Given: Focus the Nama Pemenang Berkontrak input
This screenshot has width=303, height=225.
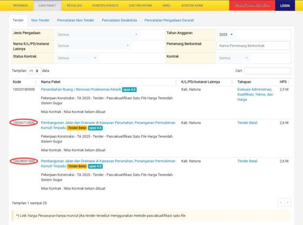Looking at the screenshot, I should [253, 46].
